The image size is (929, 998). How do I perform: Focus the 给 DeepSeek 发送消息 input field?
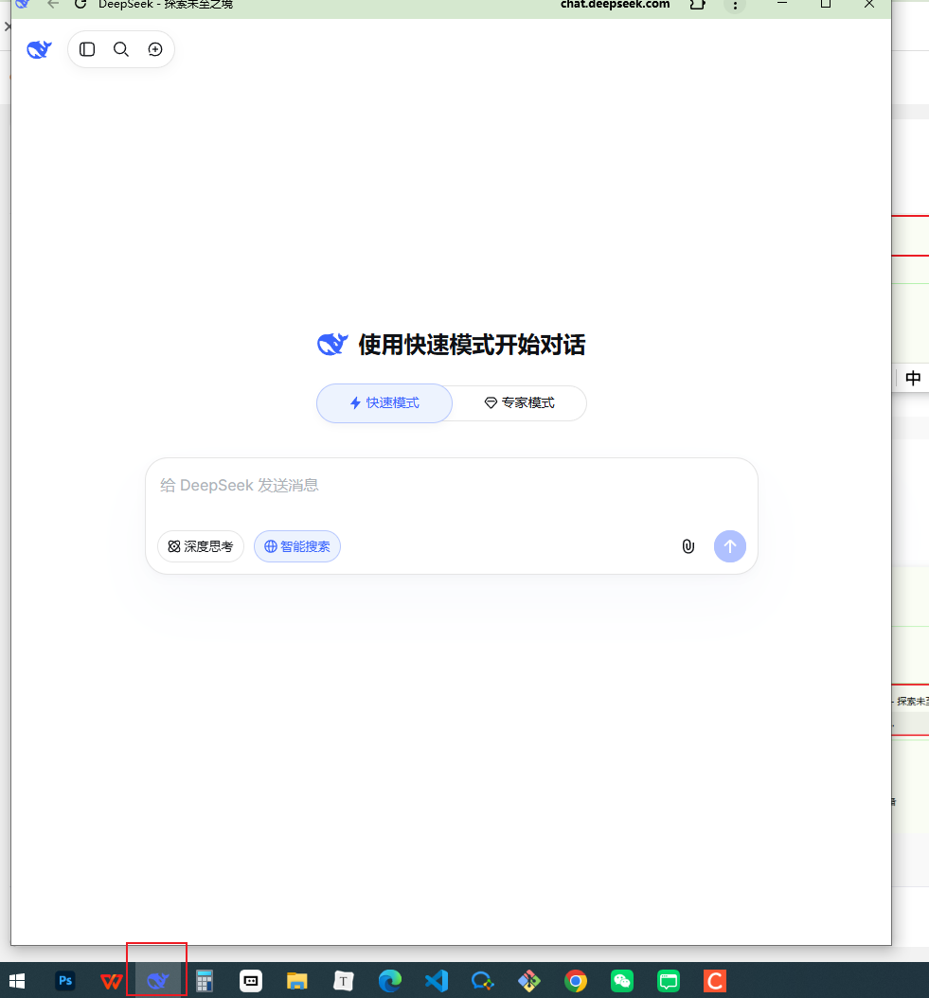click(x=452, y=486)
